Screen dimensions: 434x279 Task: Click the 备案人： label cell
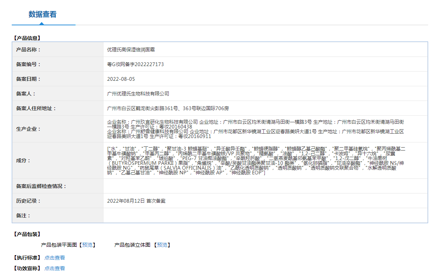pyautogui.click(x=58, y=94)
